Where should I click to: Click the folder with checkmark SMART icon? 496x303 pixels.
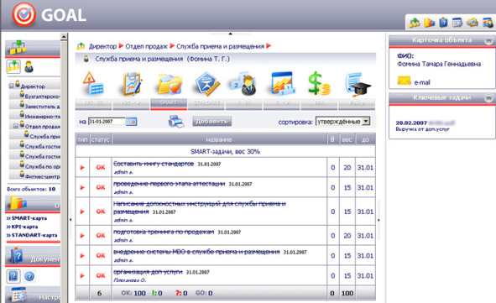point(170,84)
